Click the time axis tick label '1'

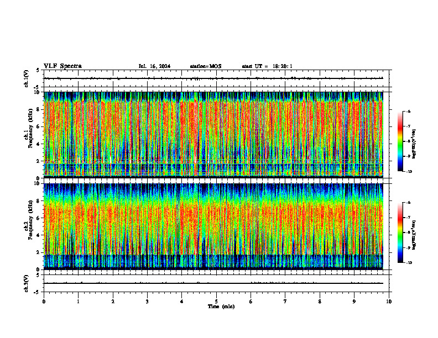pyautogui.click(x=78, y=302)
